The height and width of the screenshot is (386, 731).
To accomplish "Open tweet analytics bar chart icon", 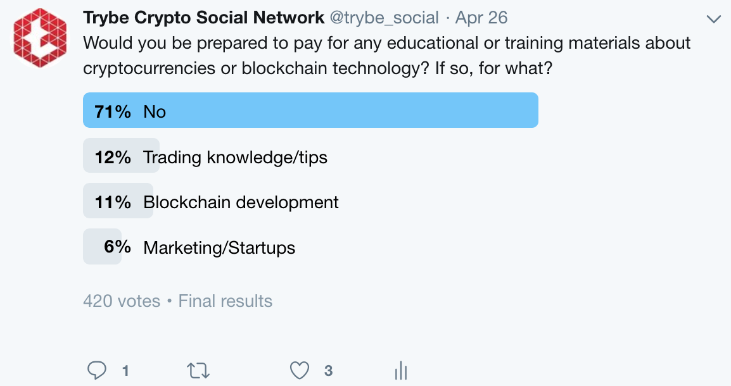I will pos(400,370).
